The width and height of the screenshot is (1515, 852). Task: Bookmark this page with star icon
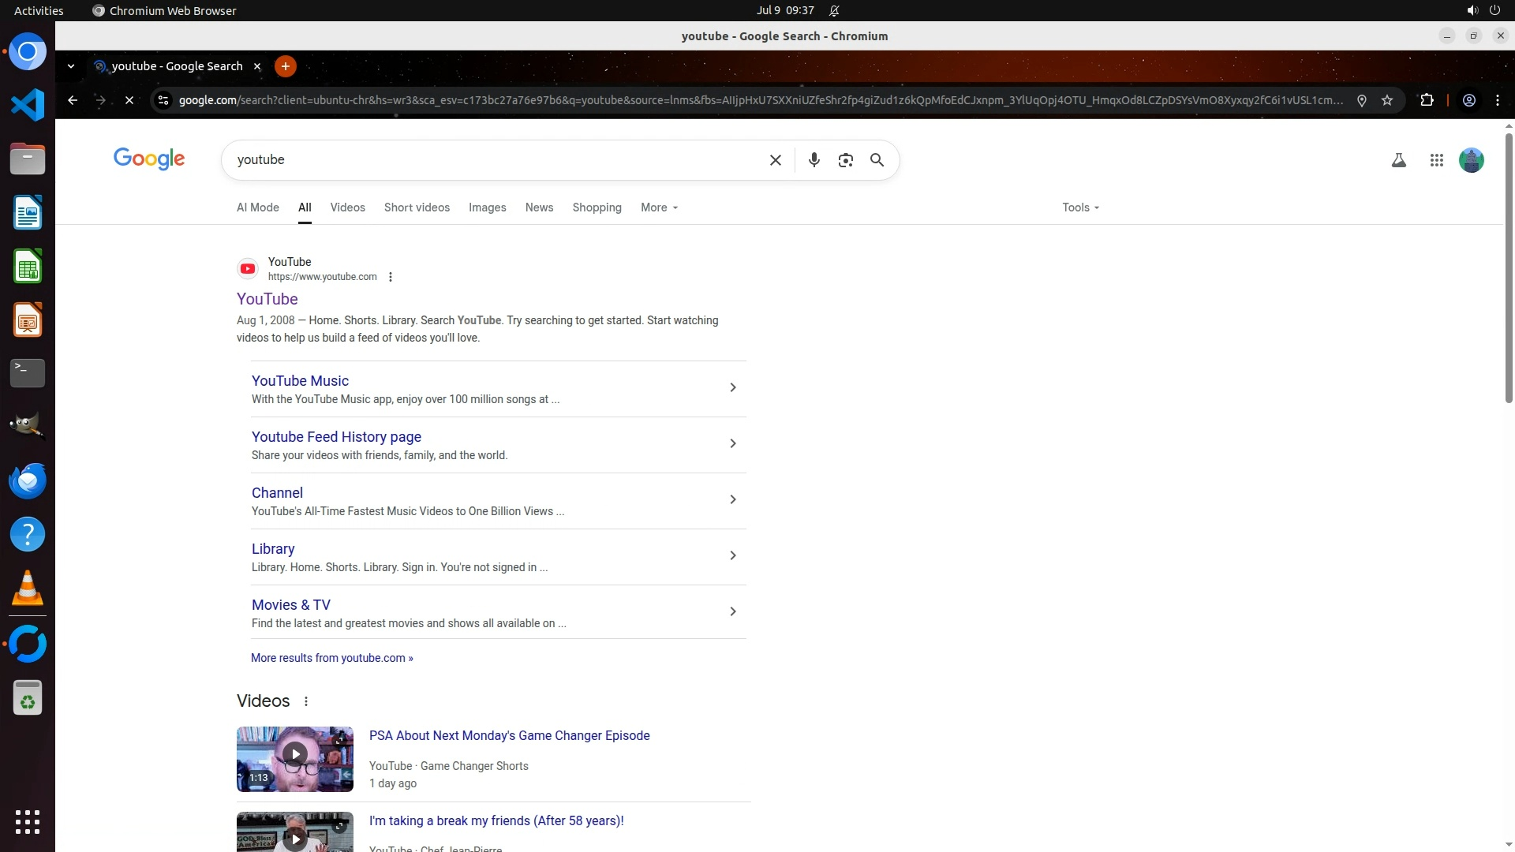pyautogui.click(x=1387, y=100)
